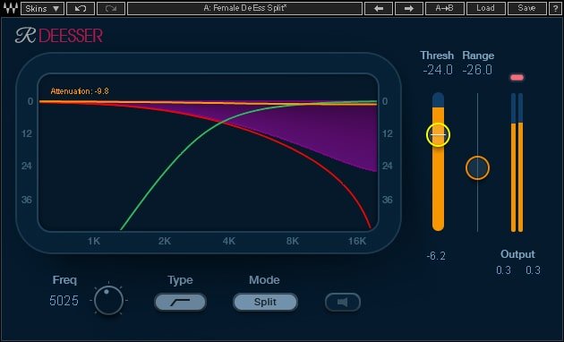Open the help question mark
Image resolution: width=564 pixels, height=342 pixels.
point(555,8)
